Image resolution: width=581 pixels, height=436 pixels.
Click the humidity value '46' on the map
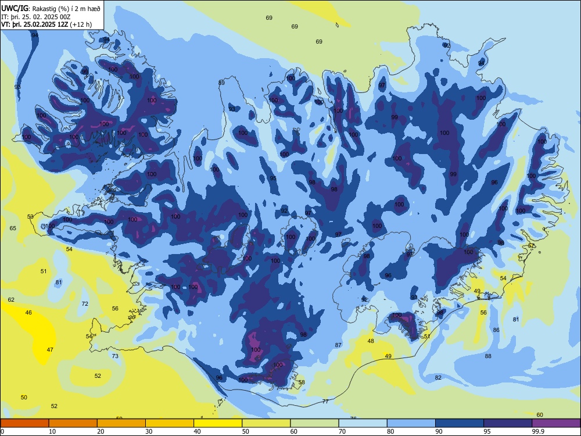tap(28, 313)
